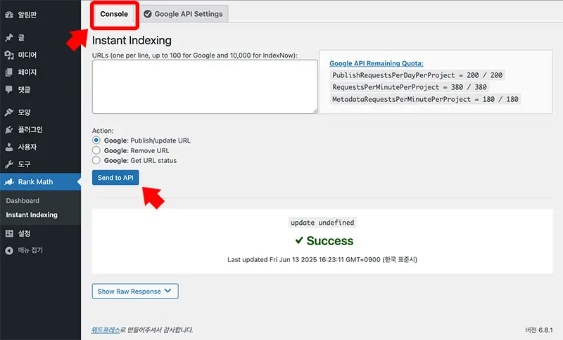Click the checkmark icon on Google API Settings tab
563x340 pixels.
148,14
